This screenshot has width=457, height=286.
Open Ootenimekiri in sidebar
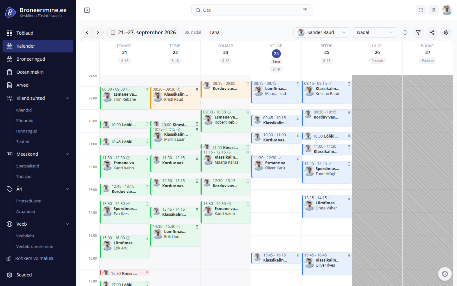(38, 72)
